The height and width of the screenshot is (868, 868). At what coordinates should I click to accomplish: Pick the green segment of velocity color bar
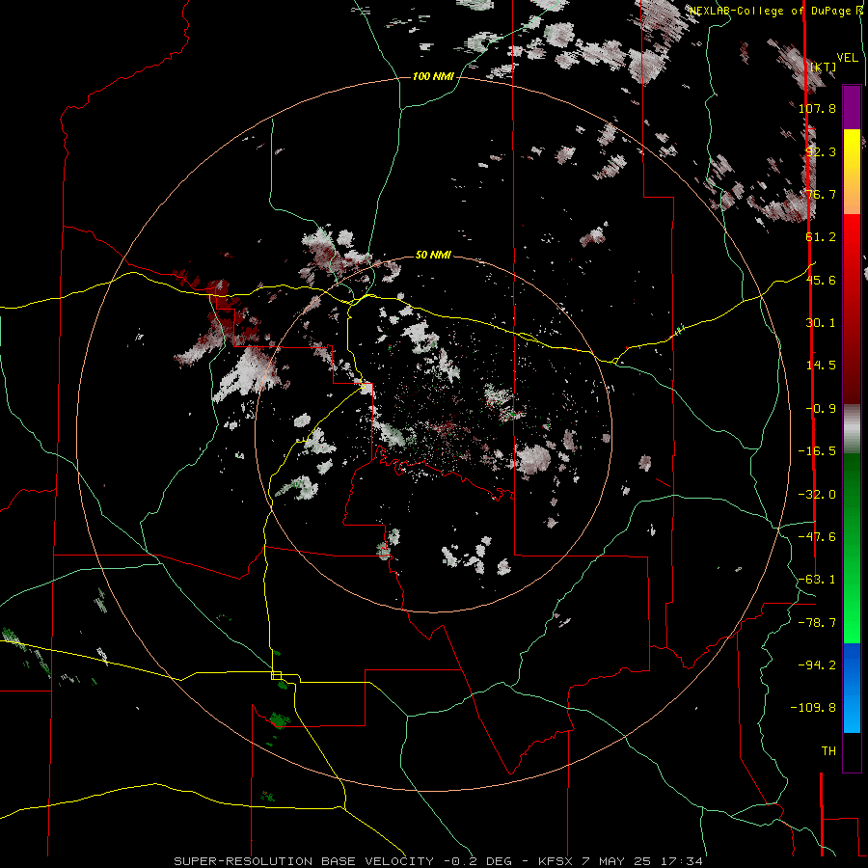(852, 548)
